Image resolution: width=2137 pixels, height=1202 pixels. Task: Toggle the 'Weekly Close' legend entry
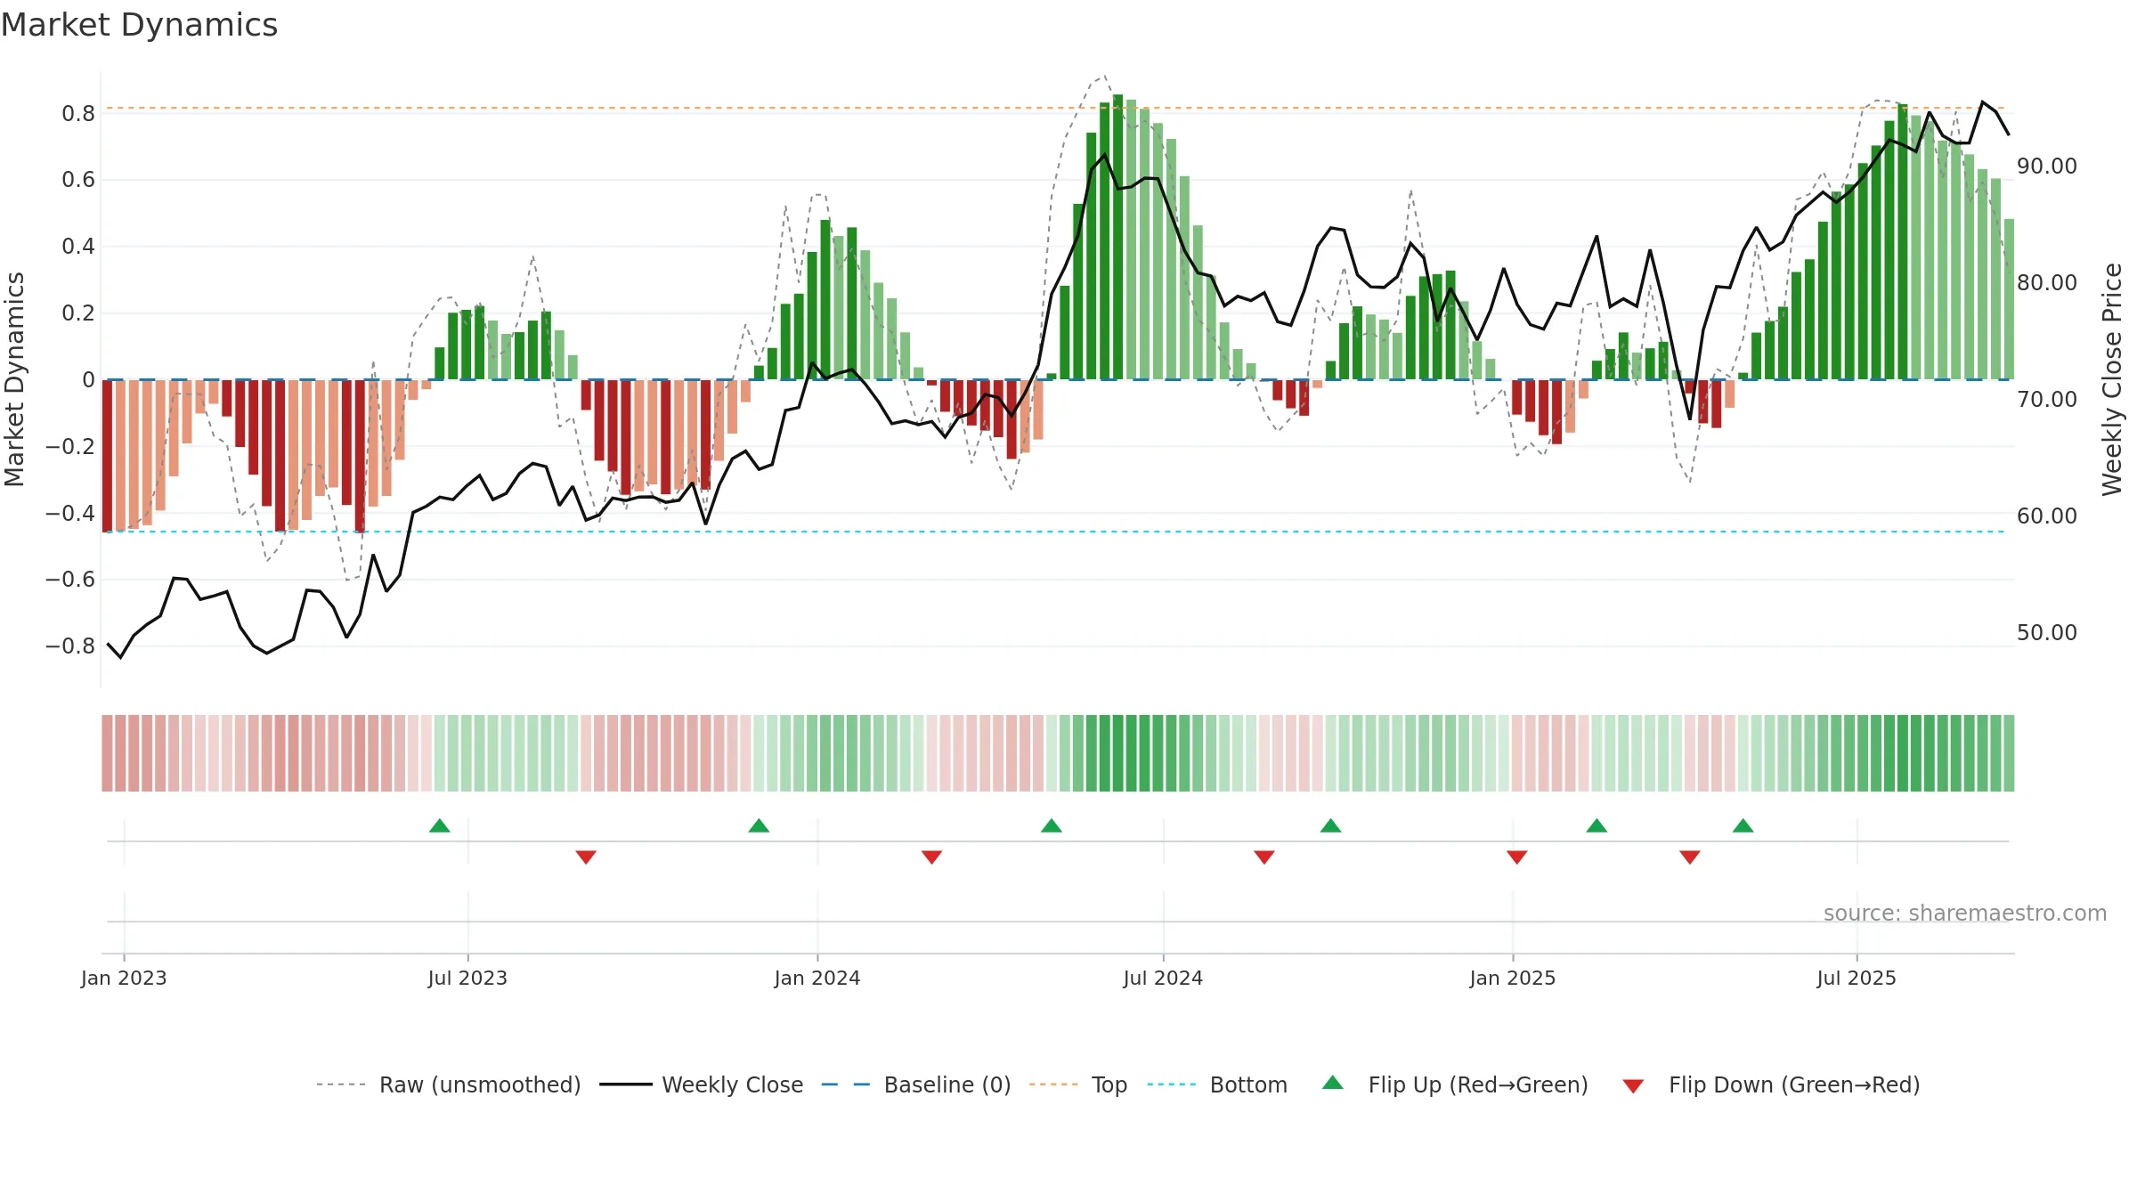pyautogui.click(x=702, y=1084)
